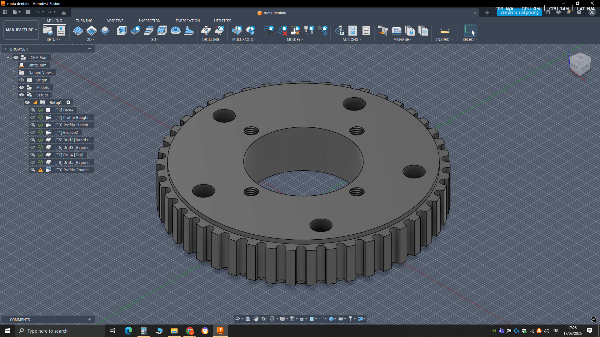Screen dimensions: 600x337
Task: Click See plans and pricing button
Action: [519, 12]
